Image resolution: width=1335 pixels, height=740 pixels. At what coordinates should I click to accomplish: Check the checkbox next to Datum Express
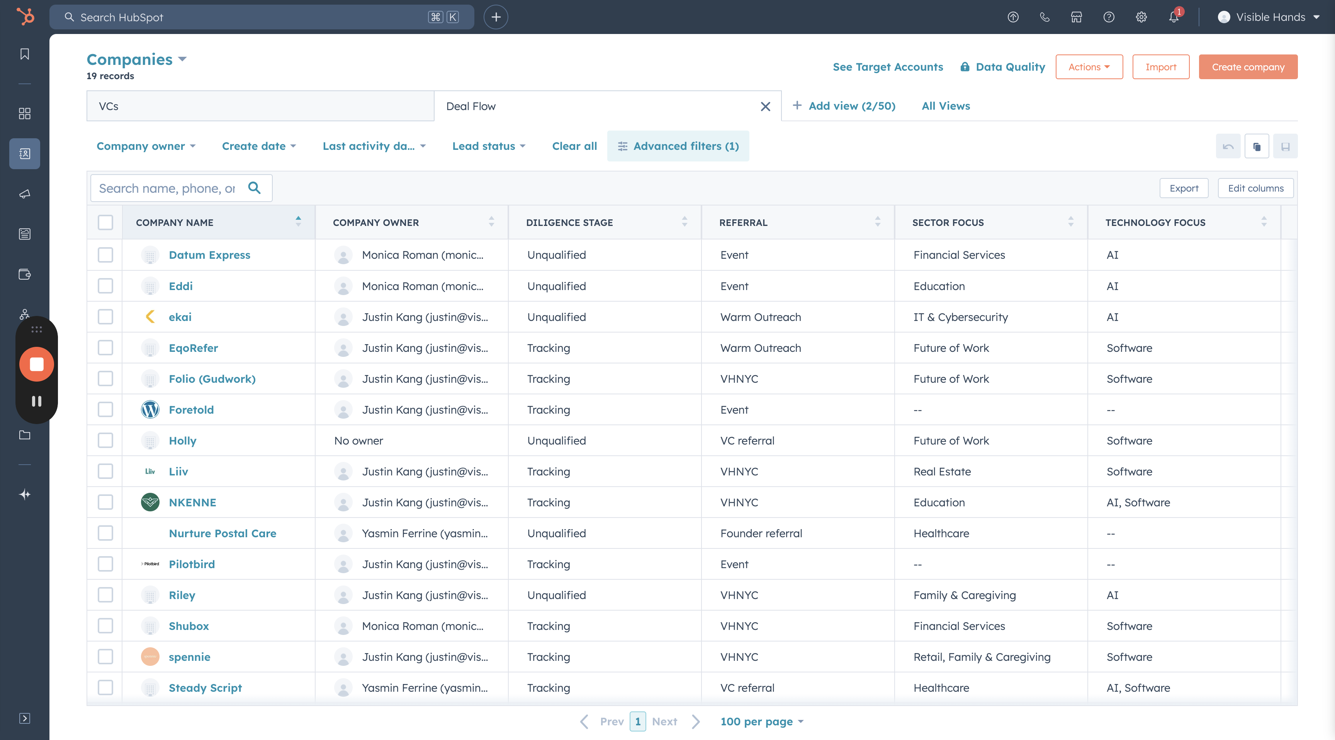[105, 255]
